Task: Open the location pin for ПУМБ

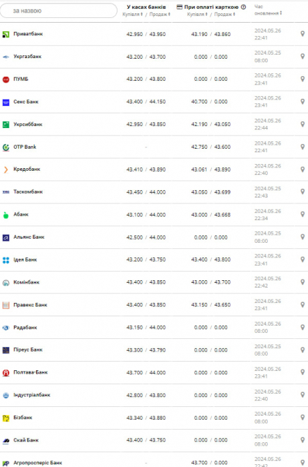Action: pos(303,79)
